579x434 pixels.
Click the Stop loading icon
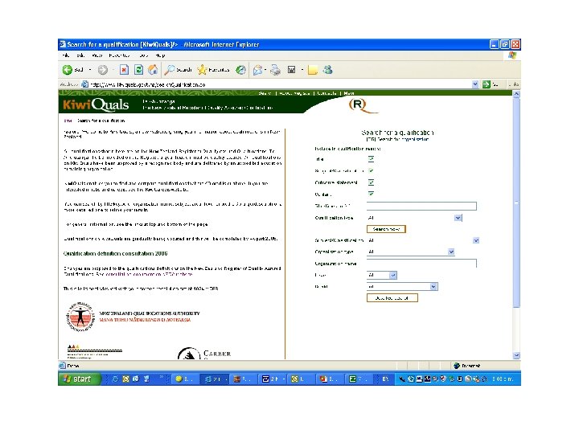click(x=124, y=70)
